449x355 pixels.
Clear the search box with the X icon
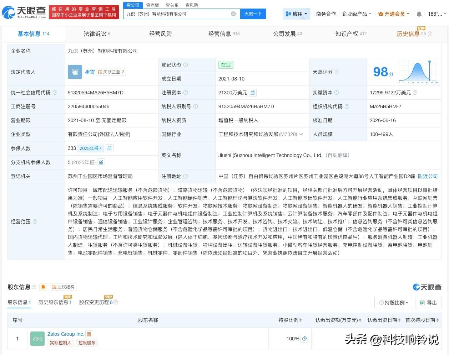point(233,14)
